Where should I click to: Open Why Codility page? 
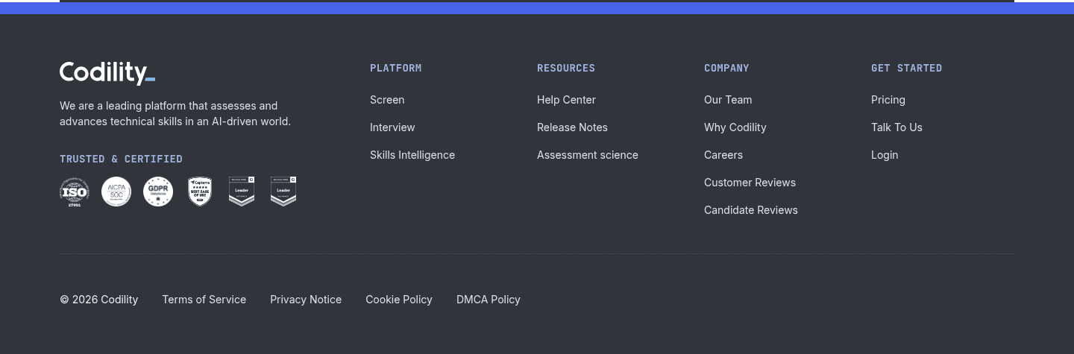tap(735, 127)
